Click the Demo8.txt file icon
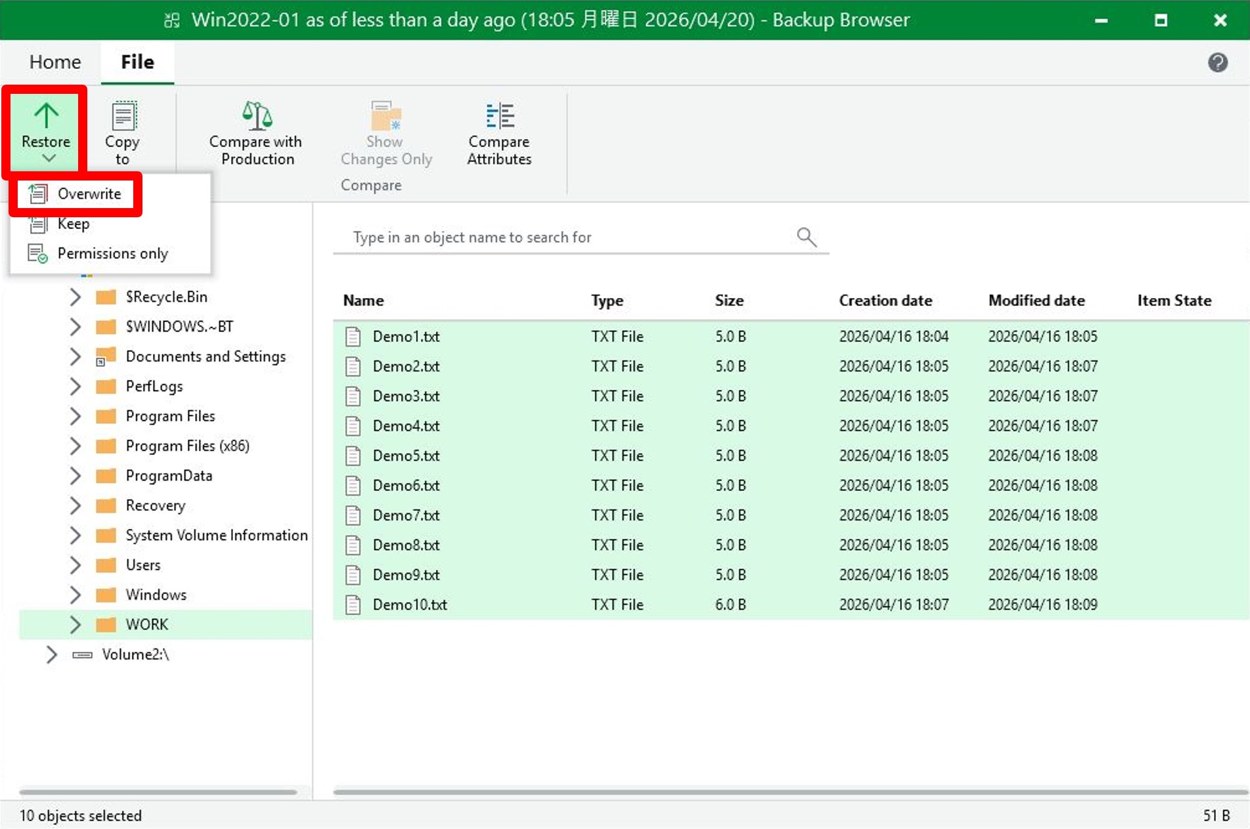The width and height of the screenshot is (1250, 829). pos(353,545)
